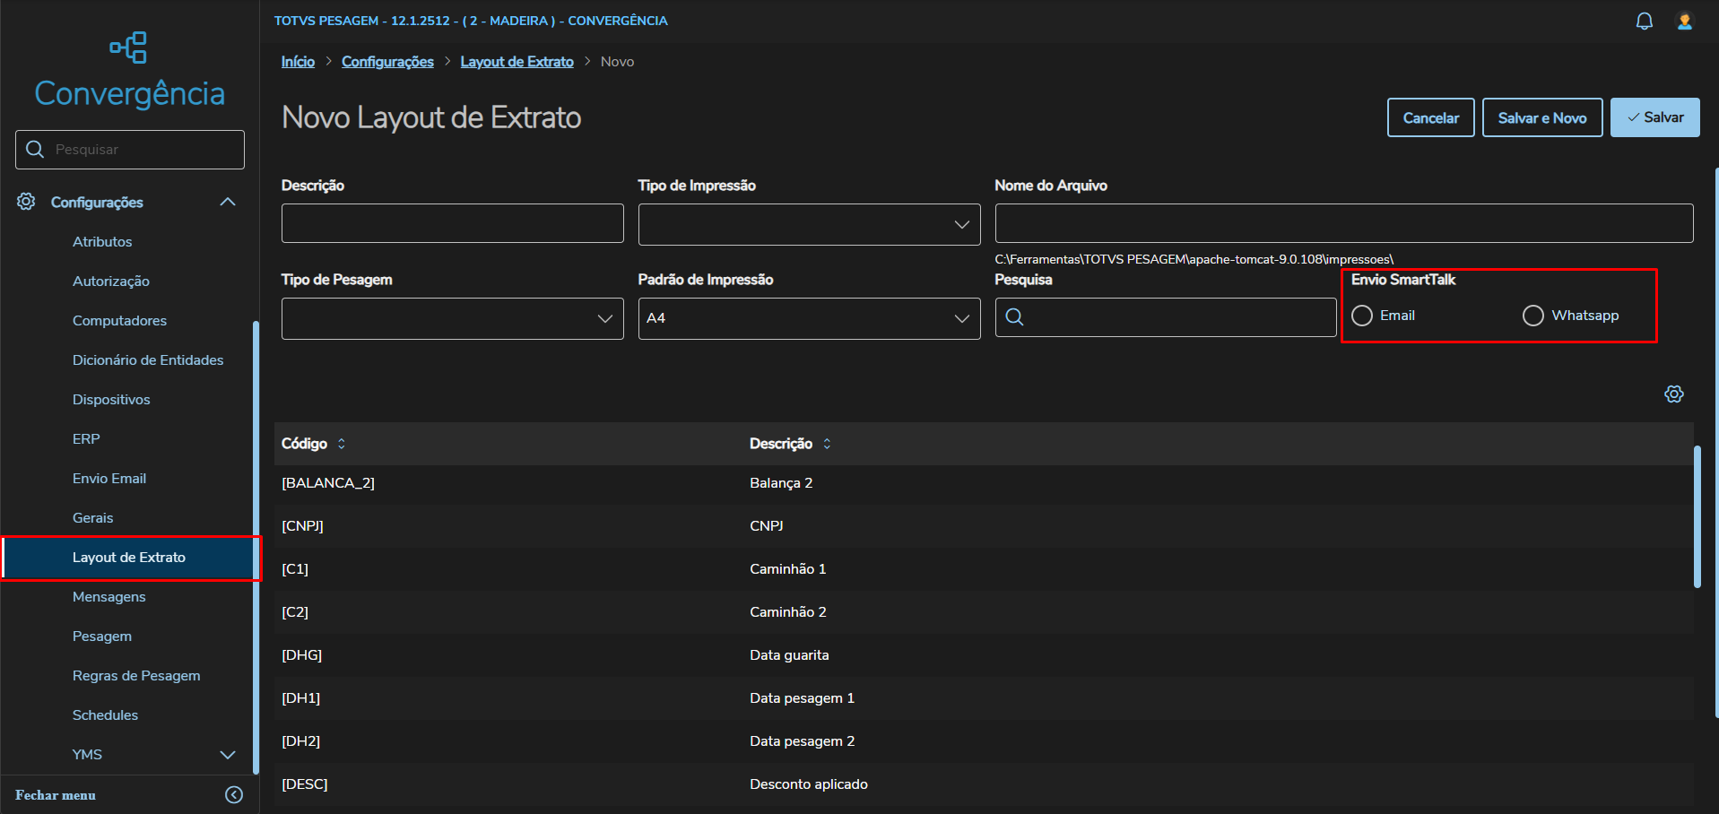The image size is (1719, 814).
Task: Click the table settings gear icon
Action: pos(1673,394)
